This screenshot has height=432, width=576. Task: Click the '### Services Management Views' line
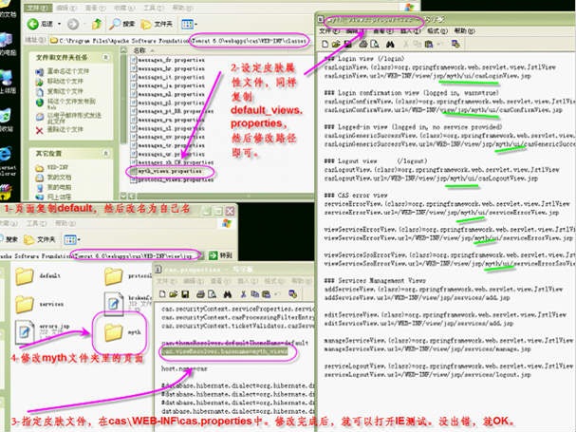click(375, 280)
